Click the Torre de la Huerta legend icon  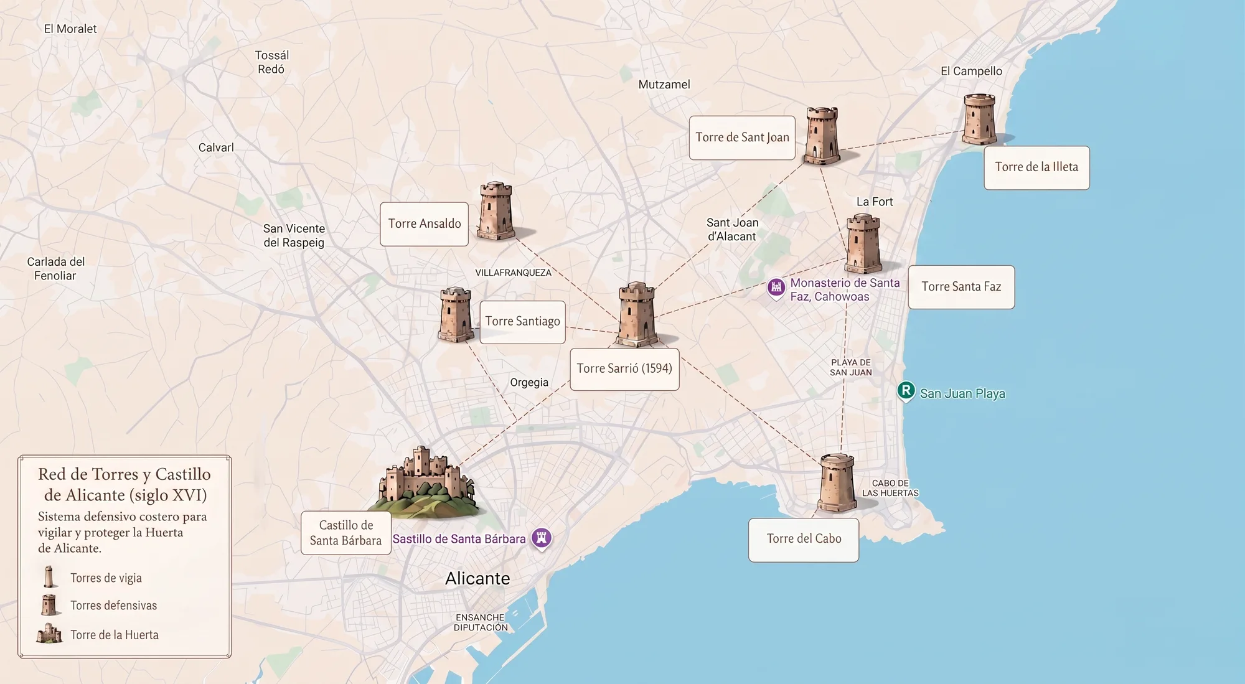(x=49, y=634)
